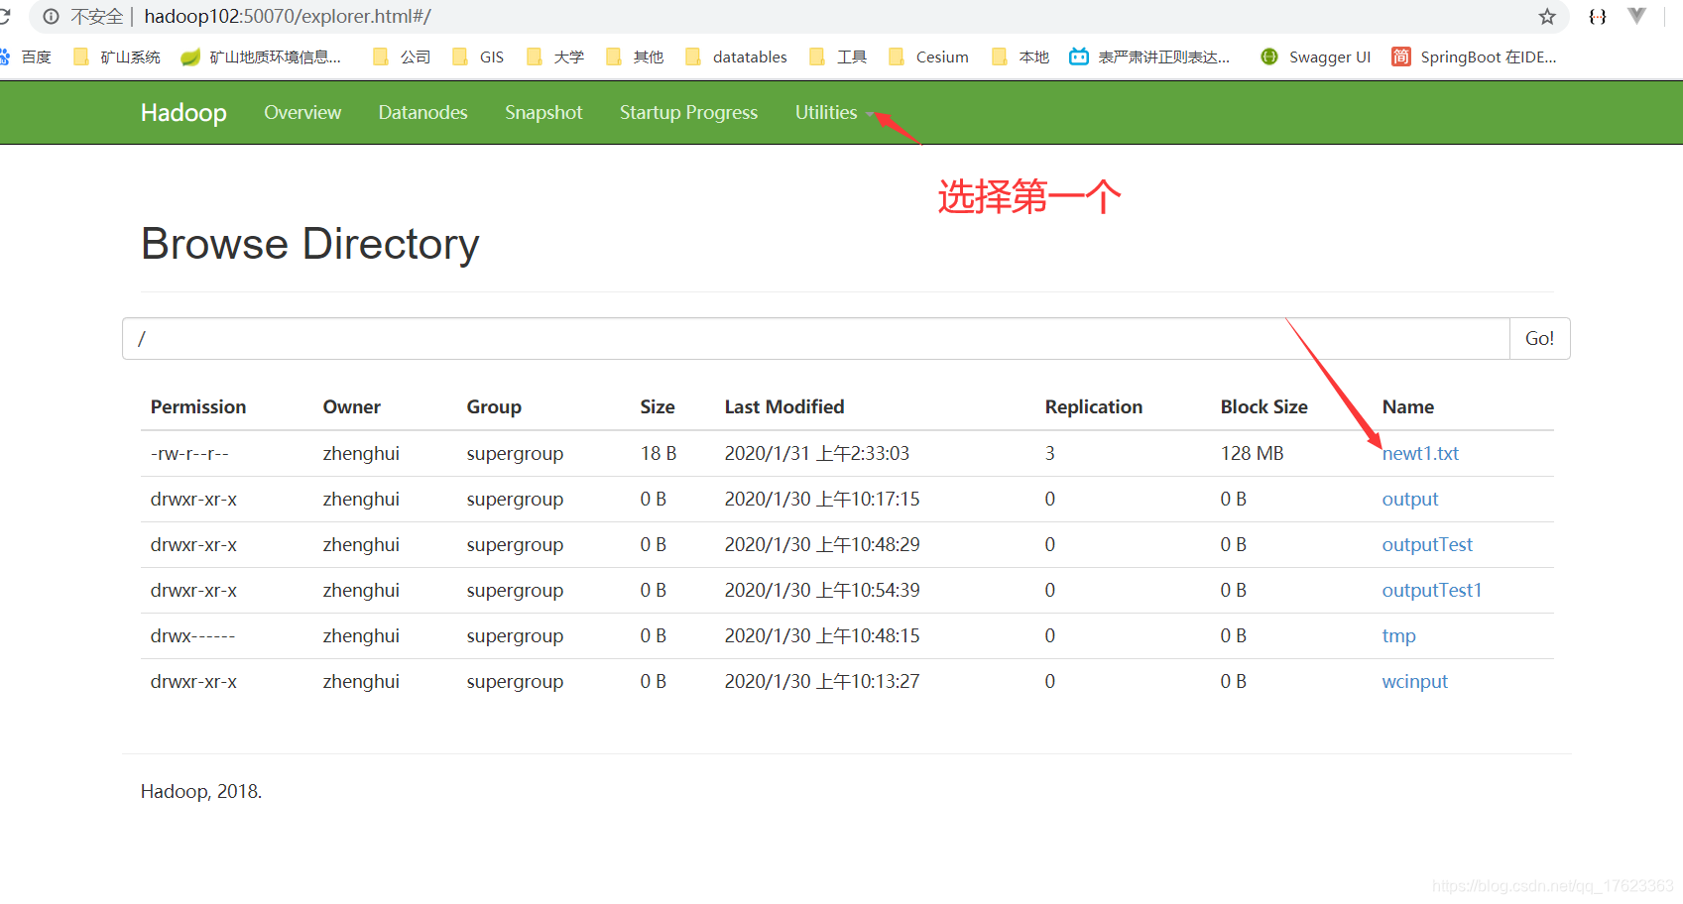Viewport: 1683px width, 904px height.
Task: Go to the Datanodes tab
Action: [x=422, y=113]
